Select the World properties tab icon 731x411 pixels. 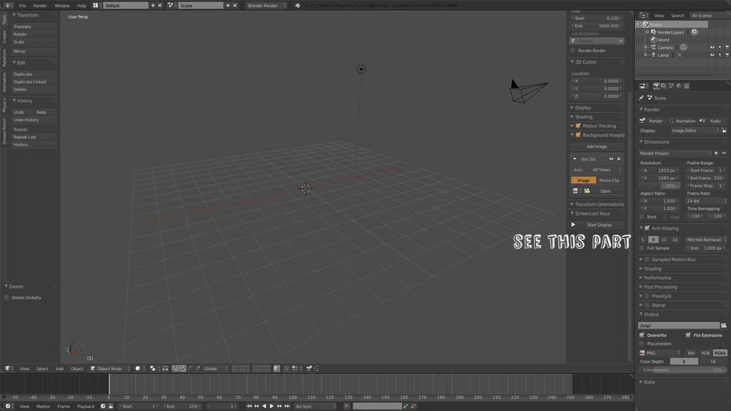click(x=679, y=86)
